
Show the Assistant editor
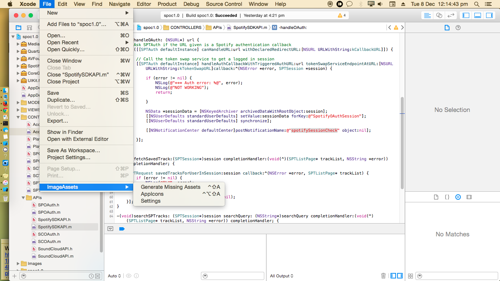point(439,15)
